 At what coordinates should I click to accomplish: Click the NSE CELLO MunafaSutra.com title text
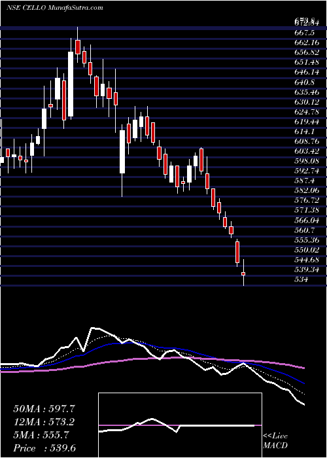click(54, 8)
